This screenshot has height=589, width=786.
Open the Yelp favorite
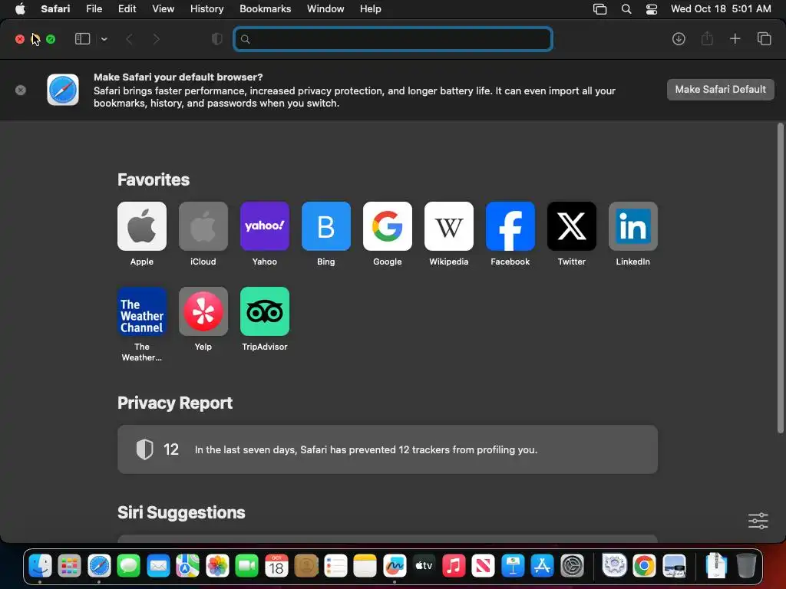coord(203,311)
